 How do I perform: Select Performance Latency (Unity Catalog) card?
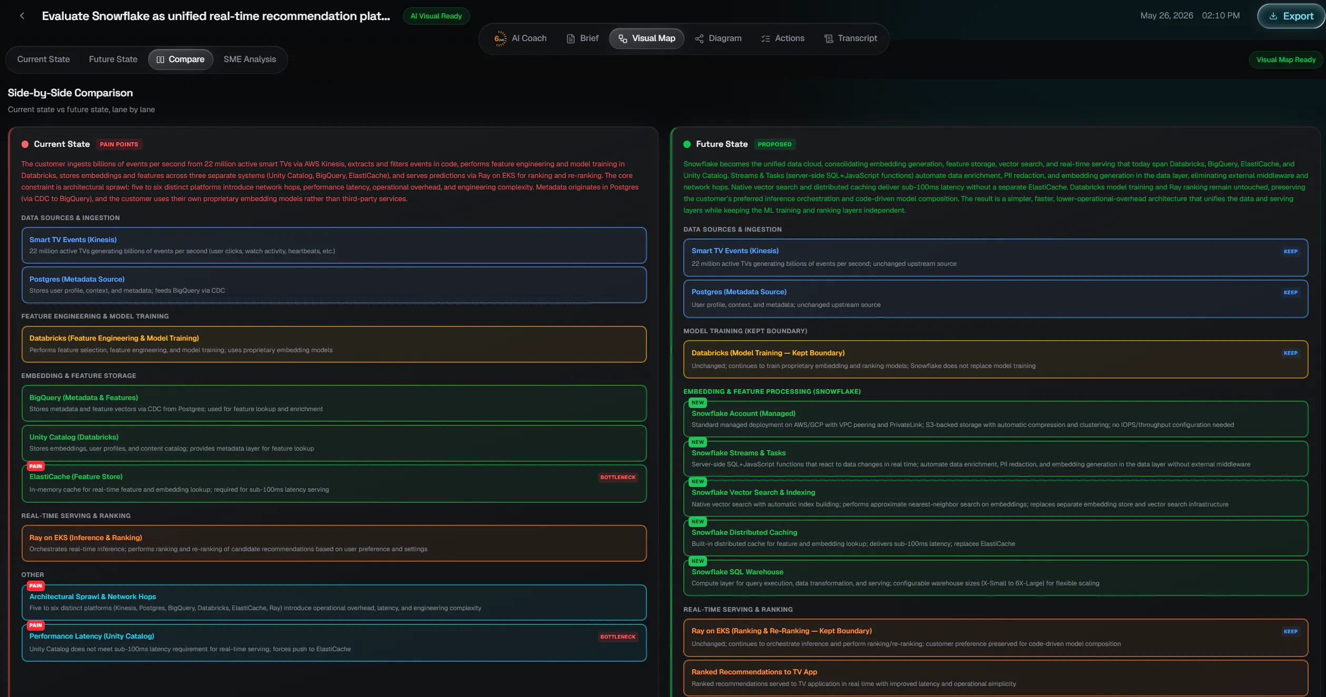(x=334, y=643)
